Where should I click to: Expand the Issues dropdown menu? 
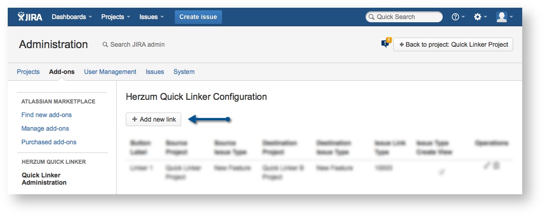click(152, 17)
